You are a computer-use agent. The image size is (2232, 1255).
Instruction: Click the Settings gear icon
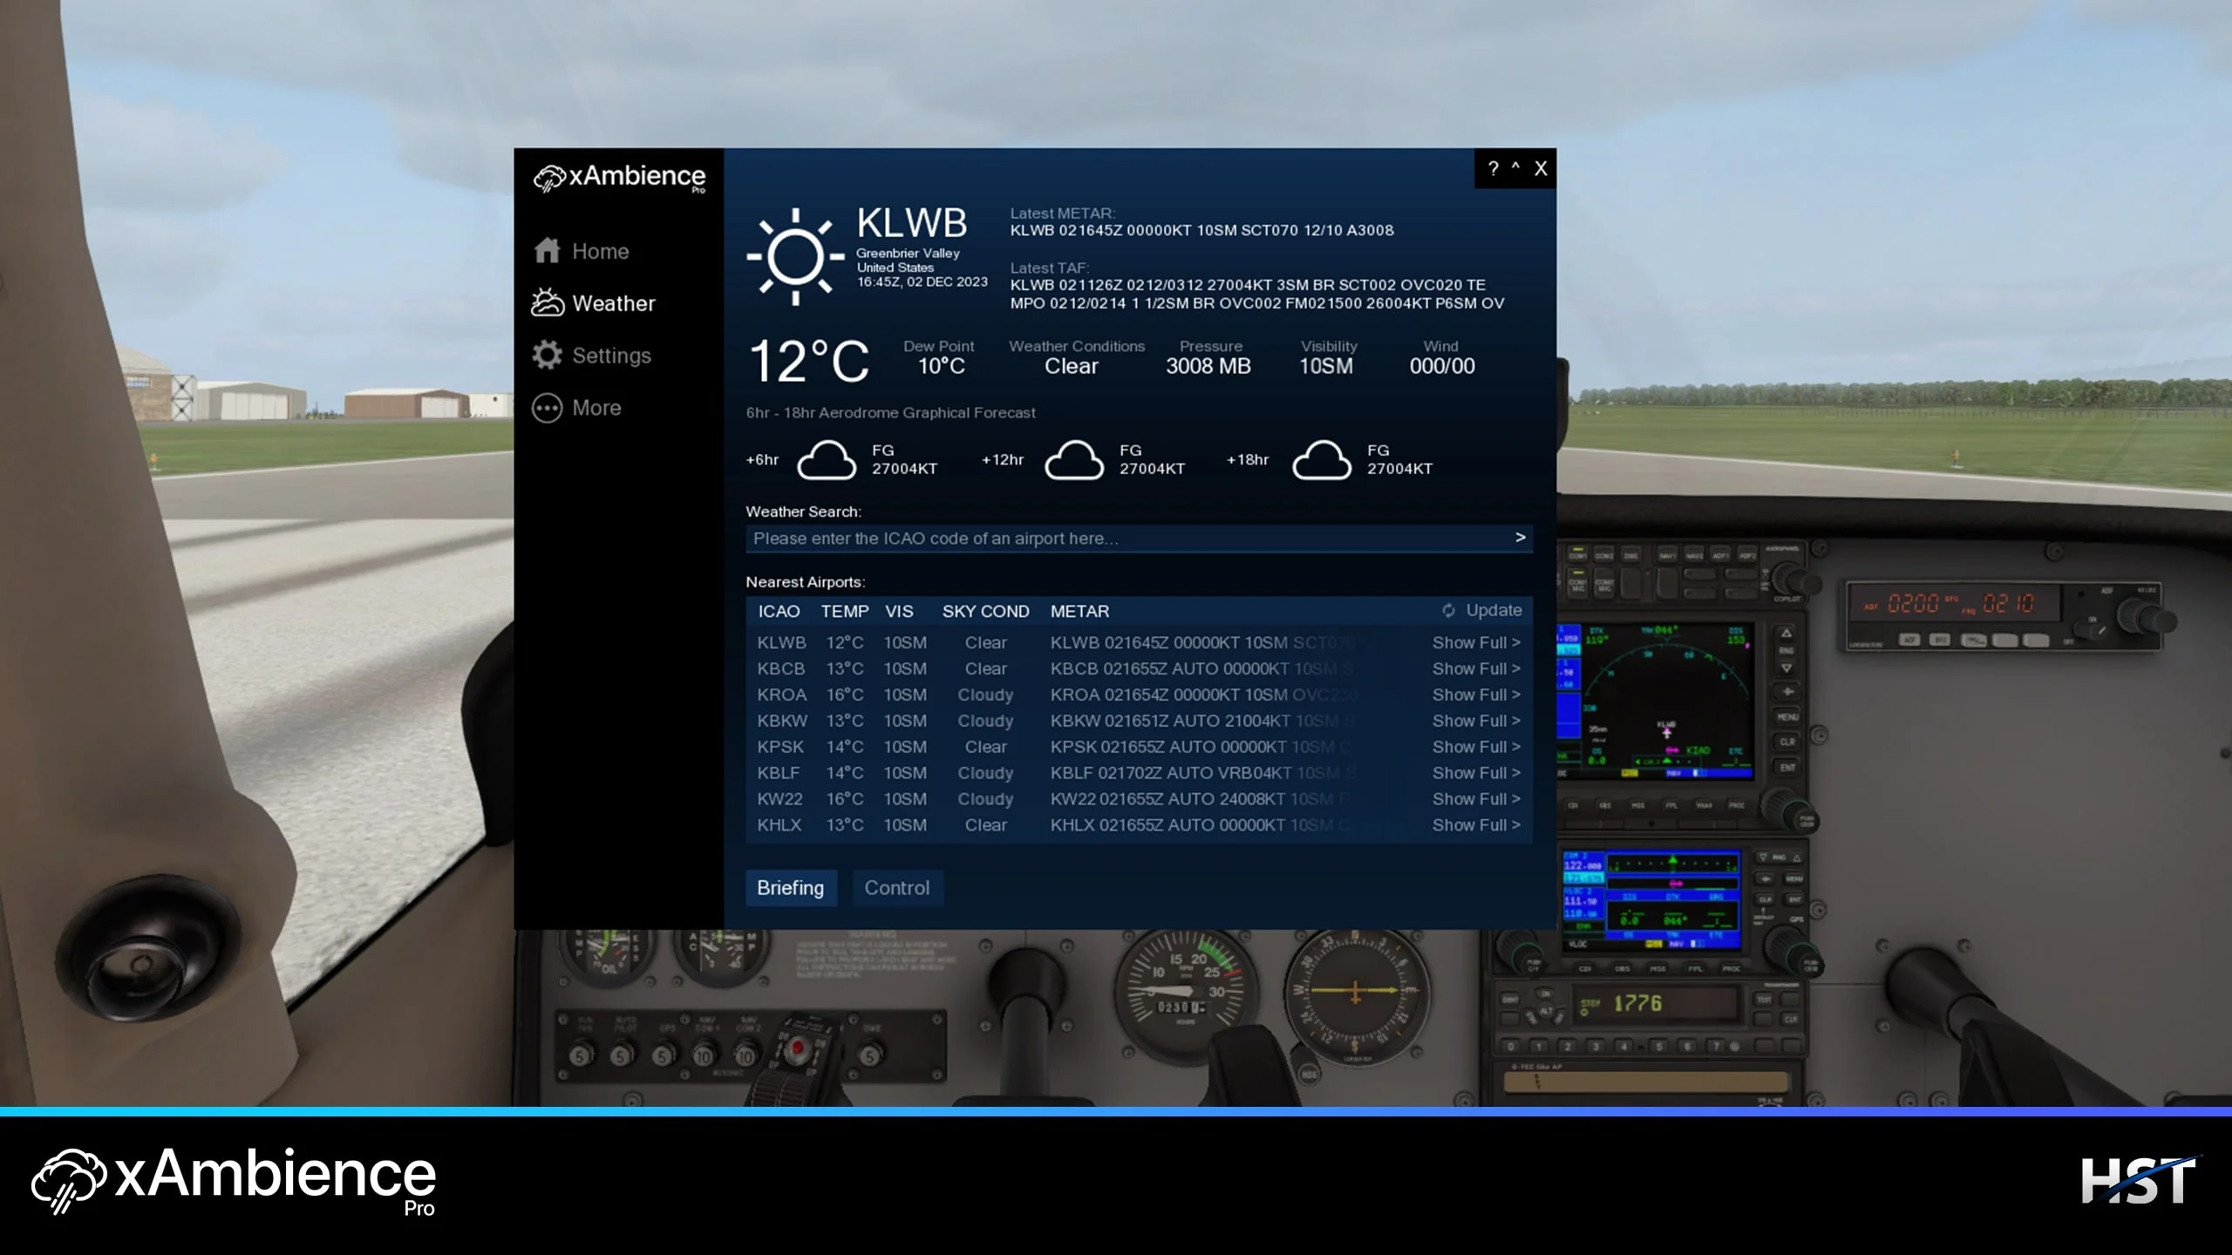(548, 355)
